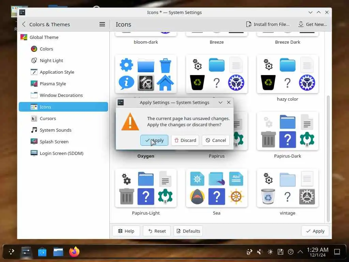The width and height of the screenshot is (349, 262).
Task: Select Application Style in sidebar
Action: (x=63, y=72)
